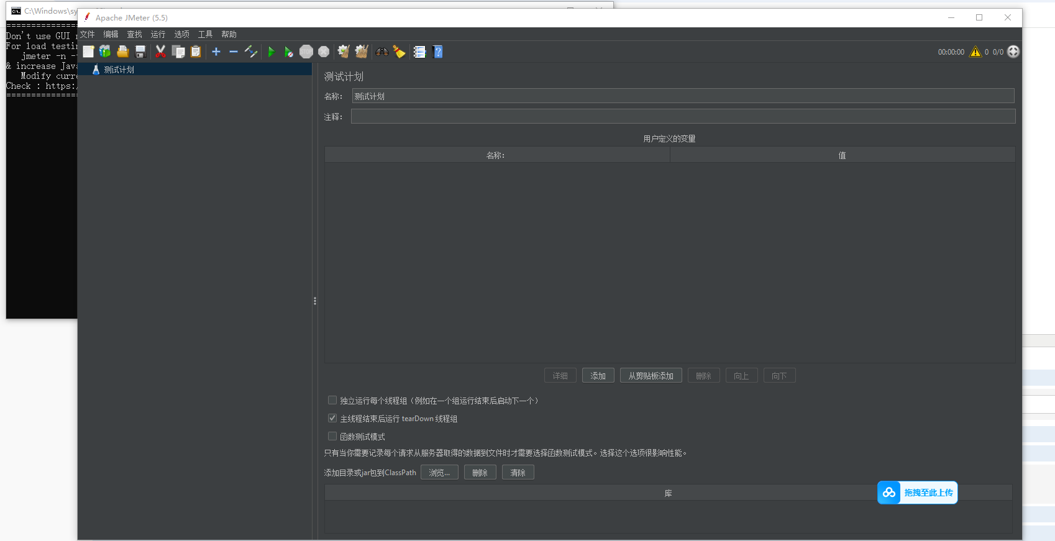Open Search with binoculars icon
The width and height of the screenshot is (1055, 541).
point(382,52)
